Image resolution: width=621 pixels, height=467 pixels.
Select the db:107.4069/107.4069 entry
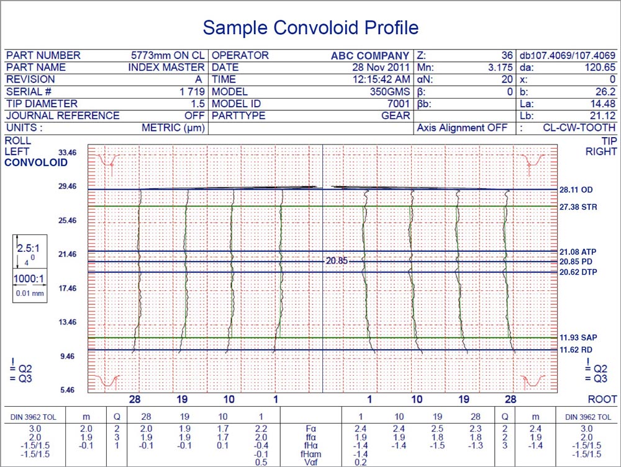pos(568,55)
